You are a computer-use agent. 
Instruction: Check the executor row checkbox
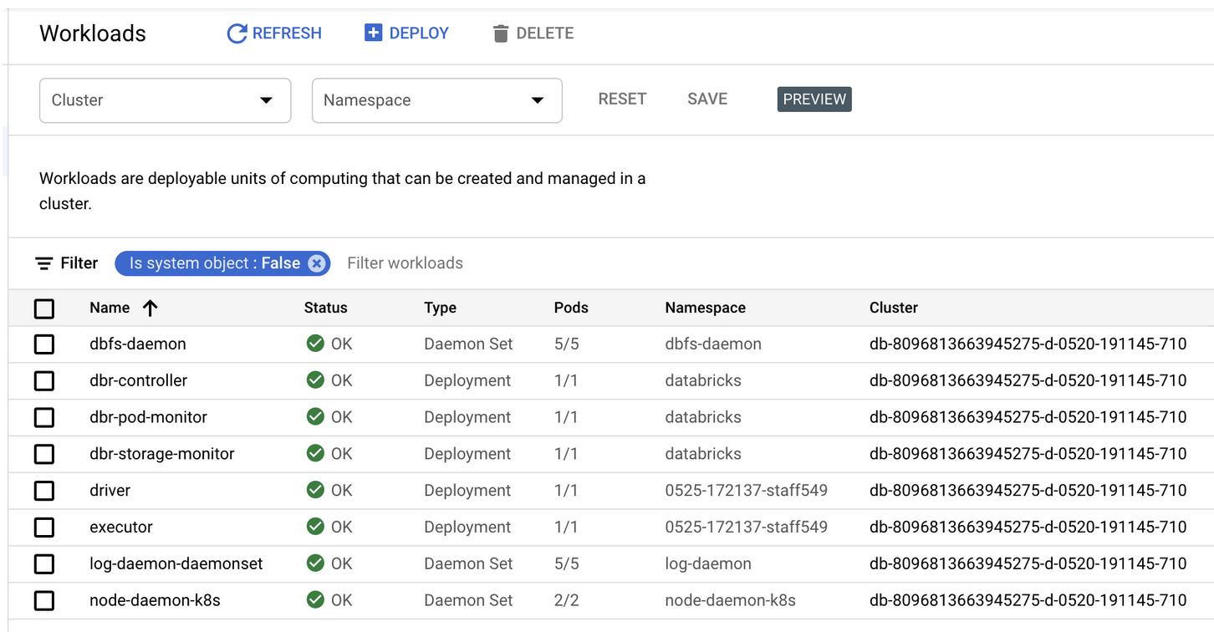click(44, 528)
